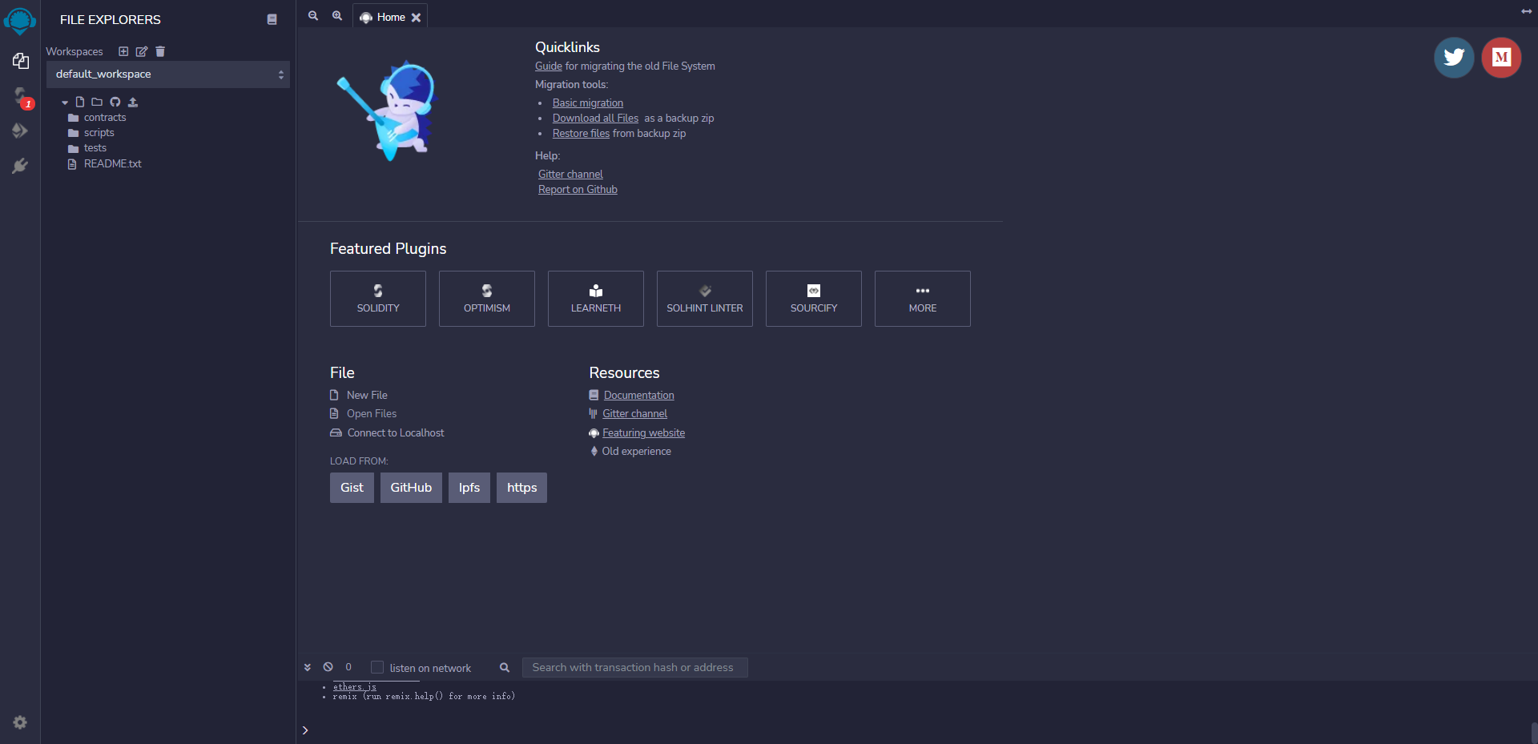Click the ethers.js terminal link
This screenshot has width=1538, height=744.
[354, 686]
